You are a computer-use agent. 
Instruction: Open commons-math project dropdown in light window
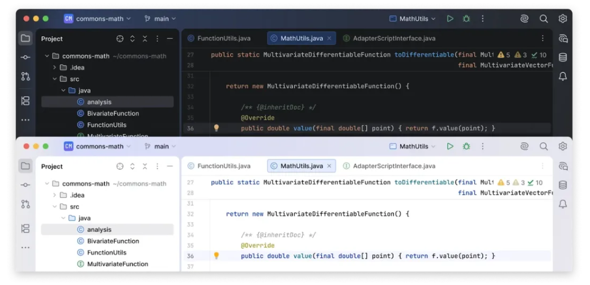point(97,146)
